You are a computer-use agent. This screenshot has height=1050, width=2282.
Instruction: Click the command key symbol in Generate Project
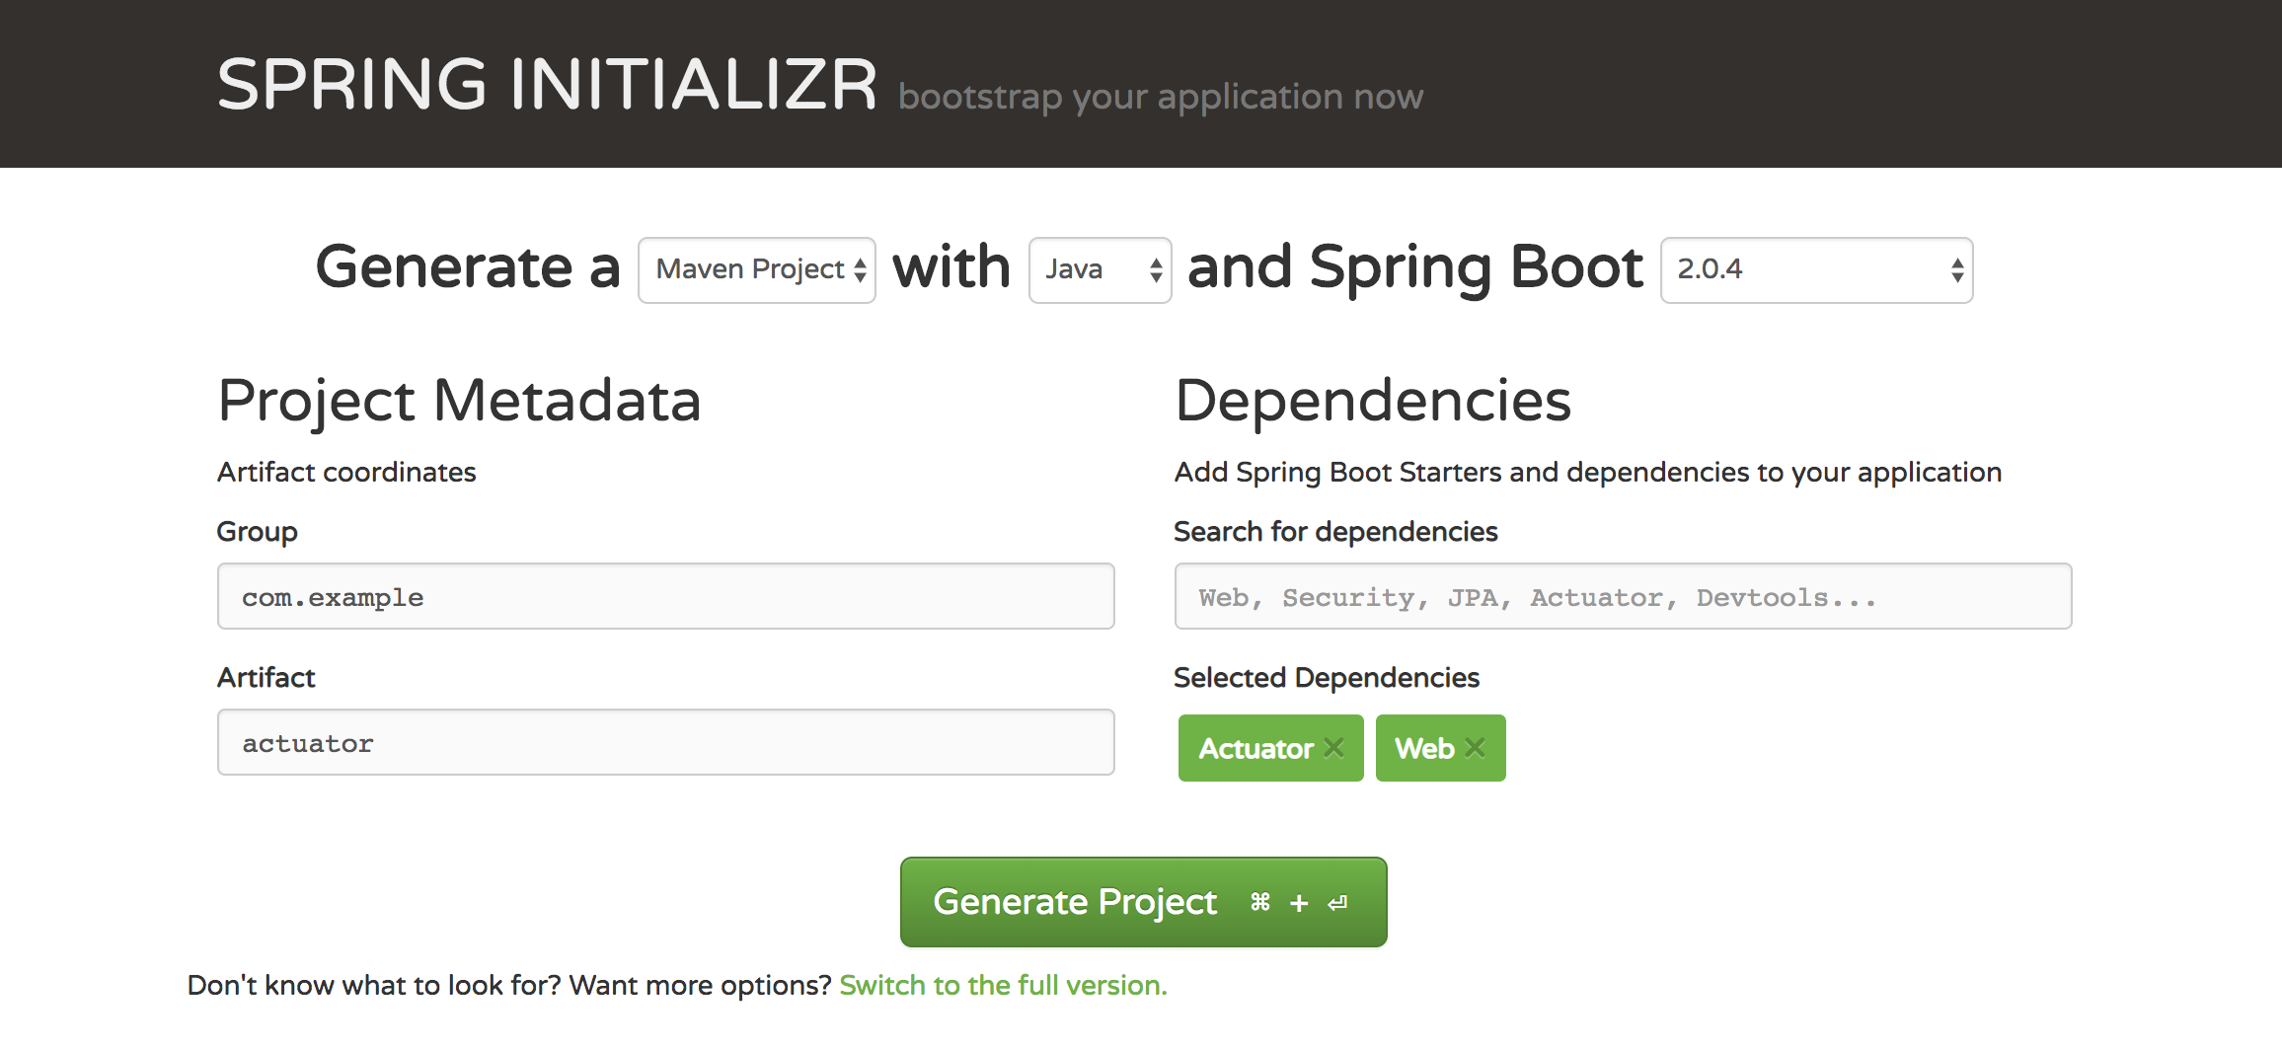coord(1258,902)
